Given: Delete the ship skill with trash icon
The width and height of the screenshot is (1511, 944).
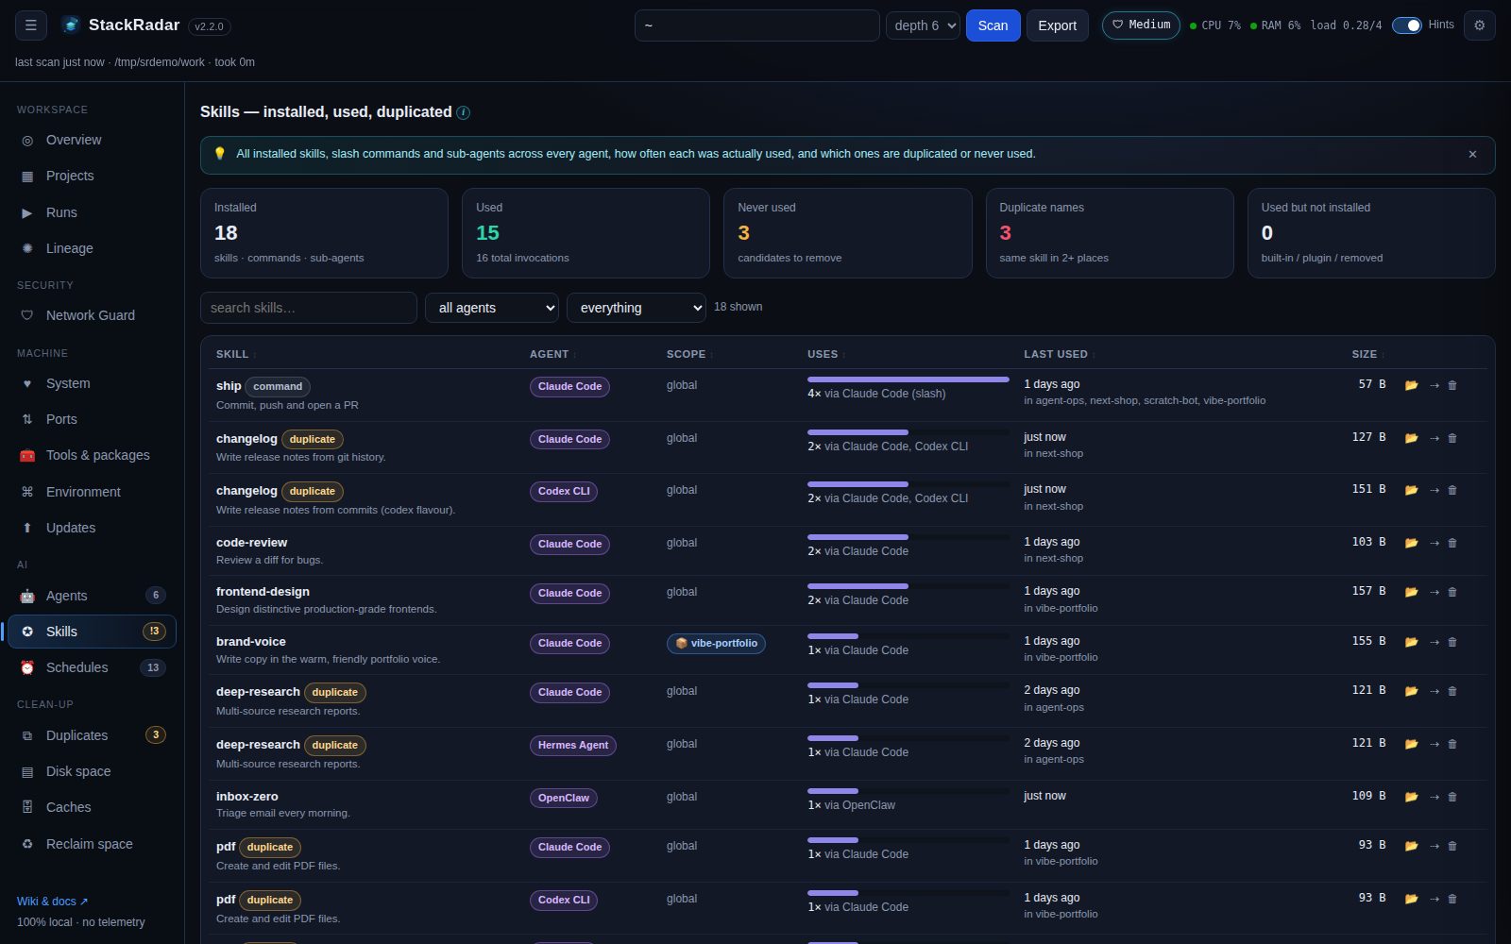Looking at the screenshot, I should tap(1452, 385).
